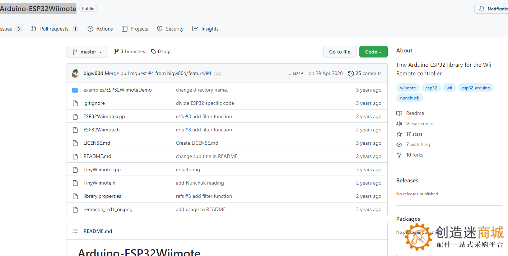Click file icon beside ESP32Wiimote.h
The width and height of the screenshot is (508, 256).
[x=75, y=130]
